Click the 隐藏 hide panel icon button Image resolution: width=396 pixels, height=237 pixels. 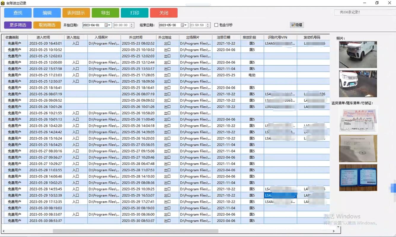pos(297,25)
